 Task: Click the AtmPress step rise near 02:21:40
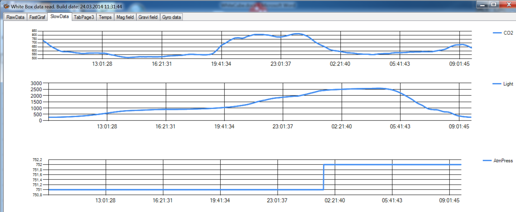(x=323, y=177)
